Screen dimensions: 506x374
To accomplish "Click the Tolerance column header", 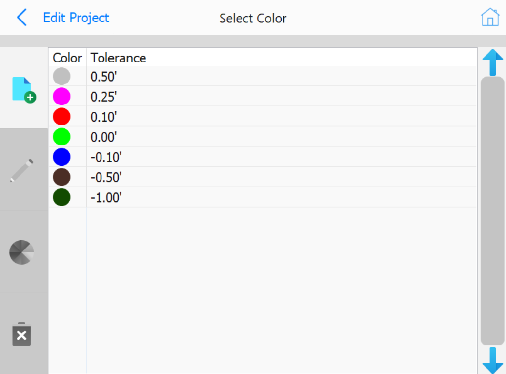I will tap(119, 58).
